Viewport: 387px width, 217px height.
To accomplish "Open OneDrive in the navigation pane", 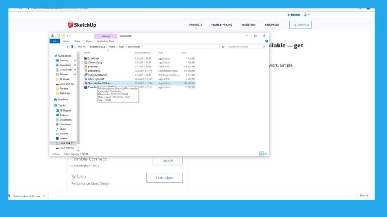I will (63, 99).
